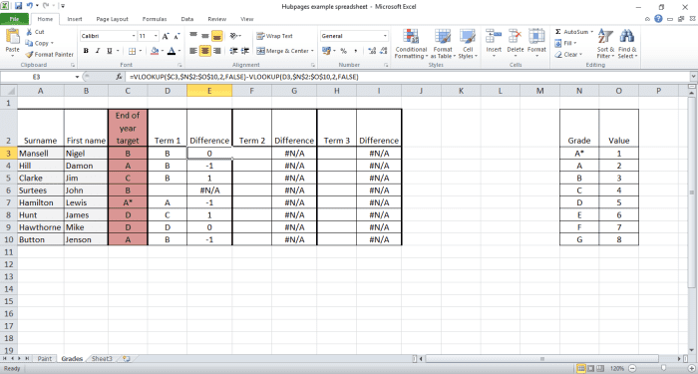Open the Paint worksheet tab
698x374 pixels.
click(x=45, y=358)
